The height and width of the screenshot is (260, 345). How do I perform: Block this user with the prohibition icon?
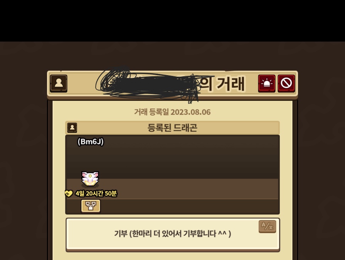(286, 83)
